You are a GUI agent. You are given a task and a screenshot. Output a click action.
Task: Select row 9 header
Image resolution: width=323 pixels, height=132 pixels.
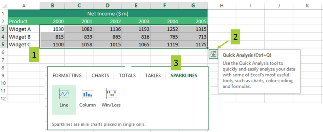(4, 75)
